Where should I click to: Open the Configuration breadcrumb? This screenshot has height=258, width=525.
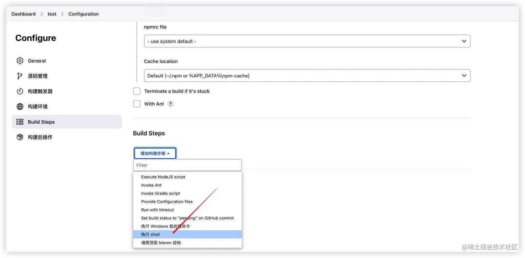pyautogui.click(x=83, y=14)
